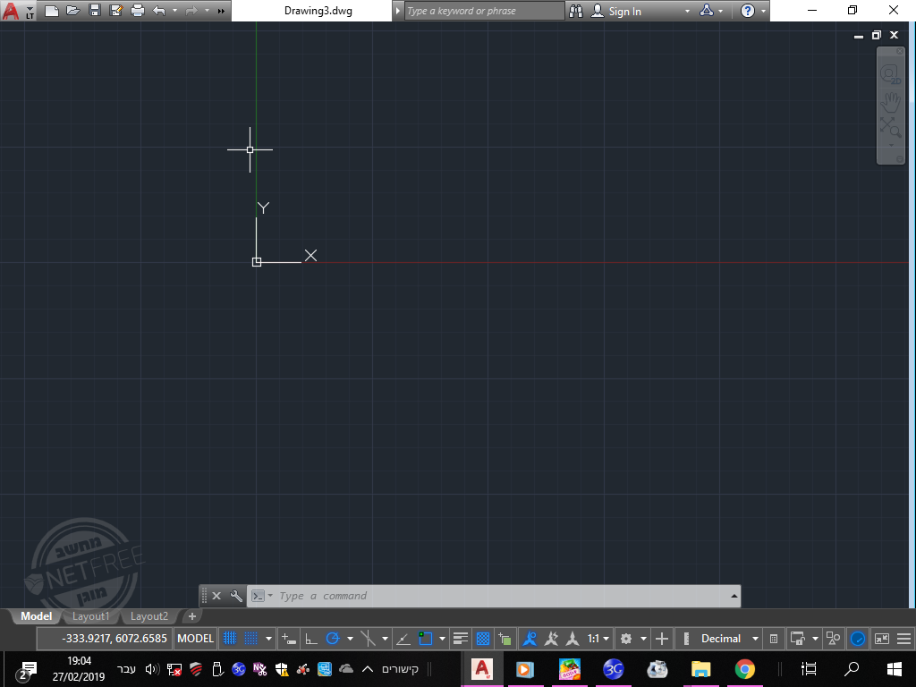Open status bar Customization hamburger menu
Viewport: 916px width, 687px height.
(x=903, y=639)
